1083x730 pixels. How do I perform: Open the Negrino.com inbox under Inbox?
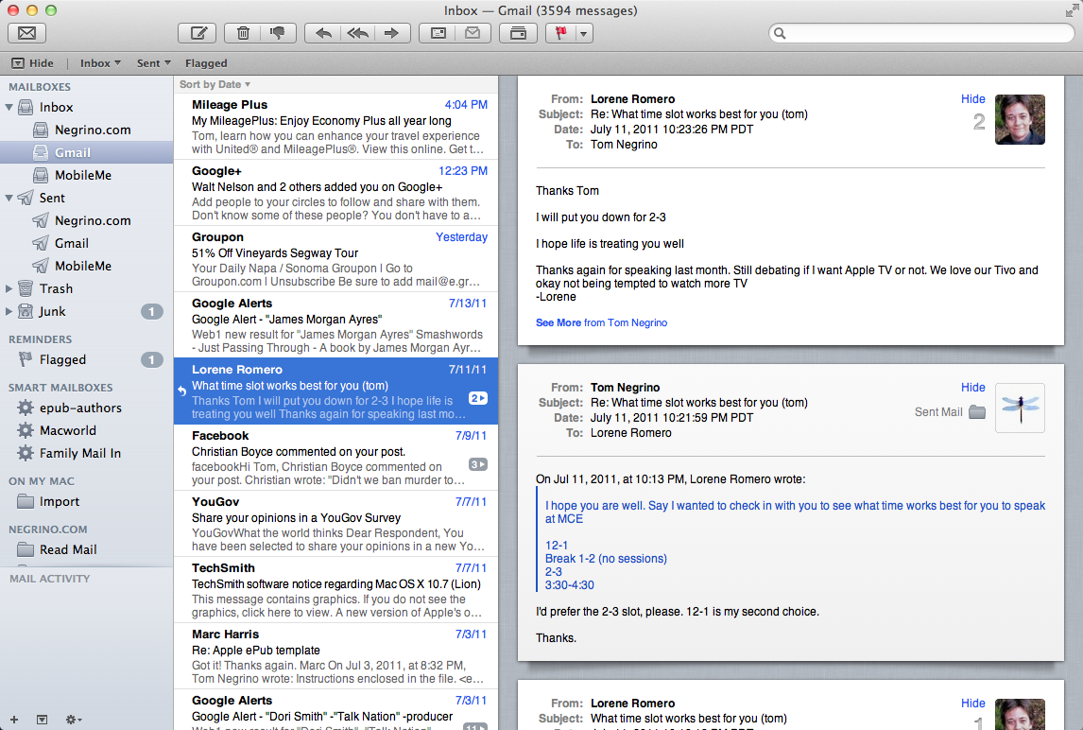click(86, 130)
